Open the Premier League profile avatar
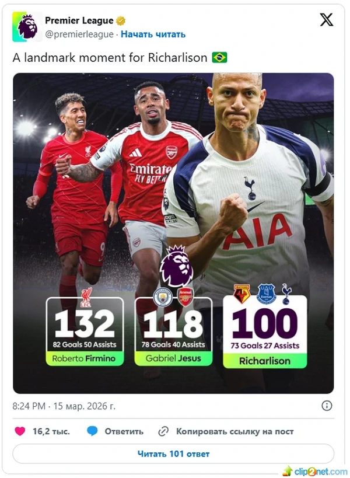 (27, 26)
